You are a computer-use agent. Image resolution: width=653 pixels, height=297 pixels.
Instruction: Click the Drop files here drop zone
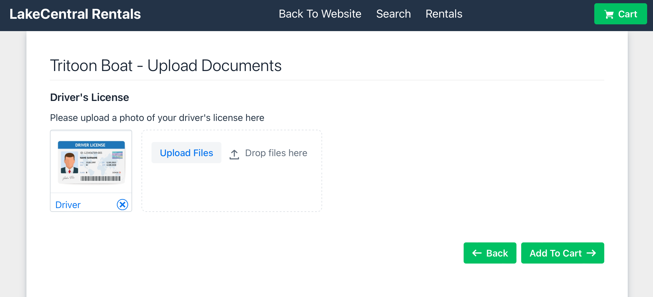coord(232,171)
